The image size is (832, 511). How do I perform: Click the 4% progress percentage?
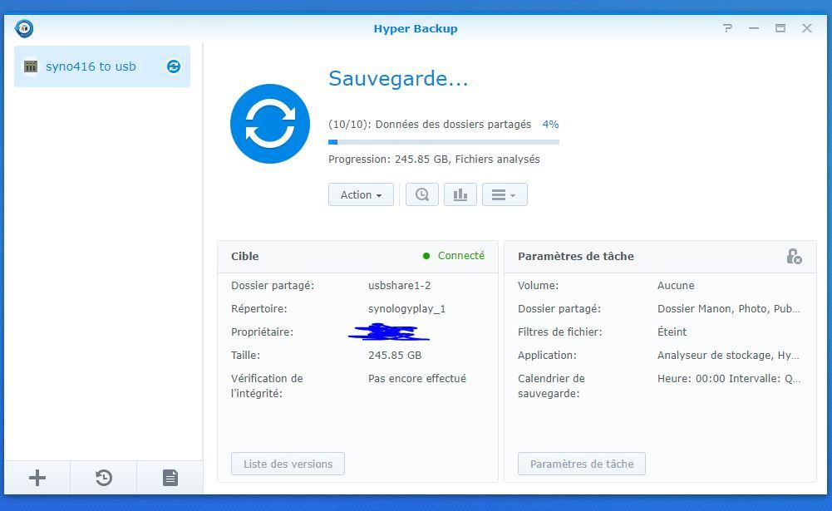[x=550, y=124]
